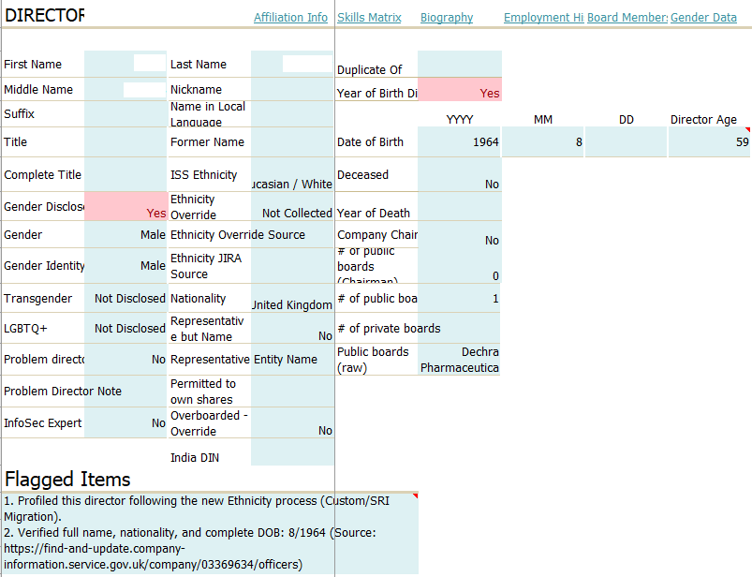Select the Ethnicity JIRA Source value cell
The height and width of the screenshot is (577, 752).
[x=291, y=265]
